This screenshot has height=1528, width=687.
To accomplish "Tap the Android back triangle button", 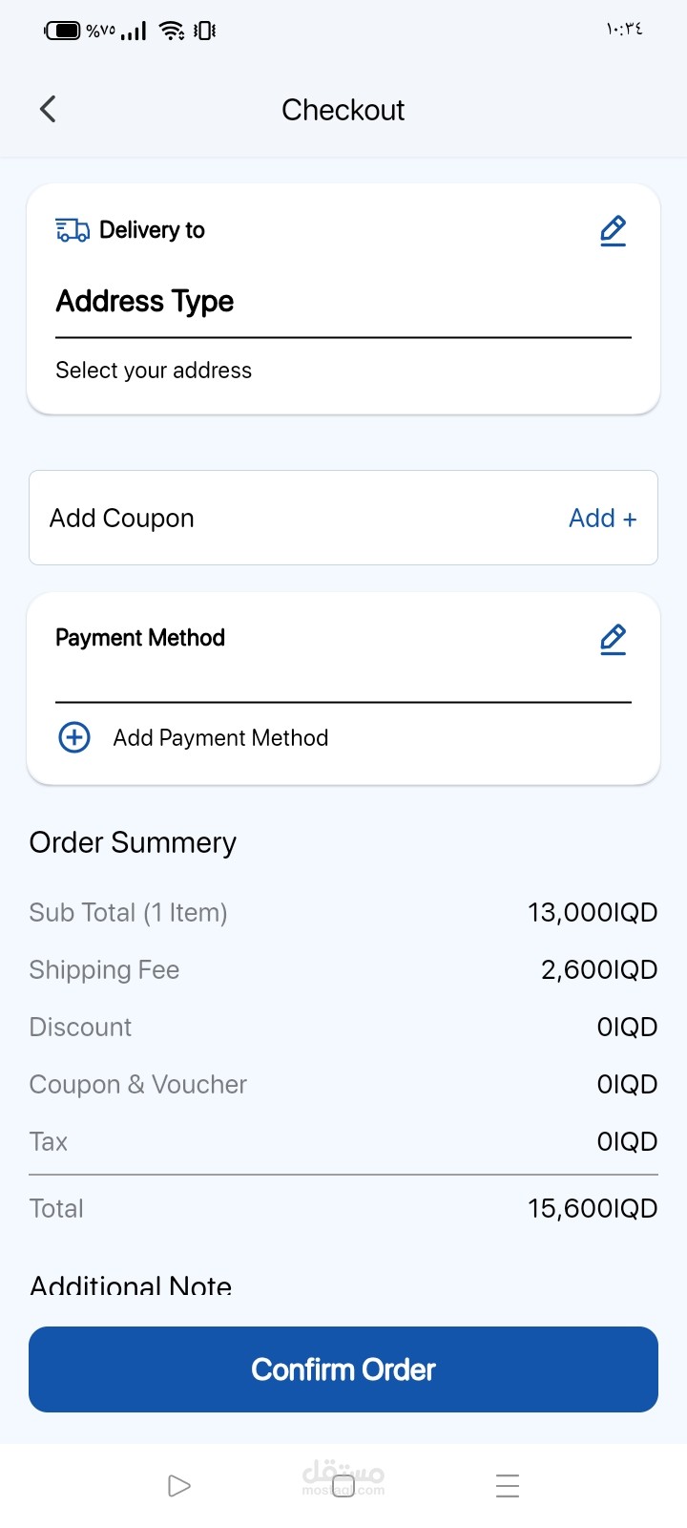I will (x=178, y=1486).
